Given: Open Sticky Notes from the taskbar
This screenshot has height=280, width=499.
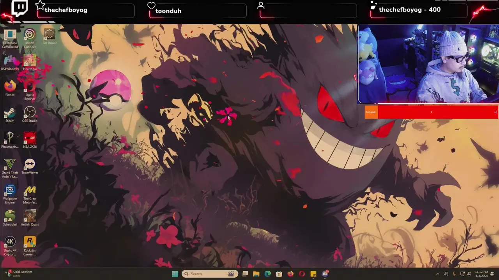Looking at the screenshot, I should 313,274.
